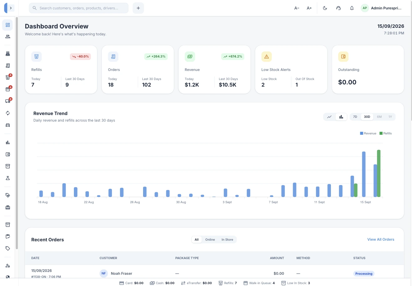Click the CUSTOMER column header

click(x=108, y=258)
